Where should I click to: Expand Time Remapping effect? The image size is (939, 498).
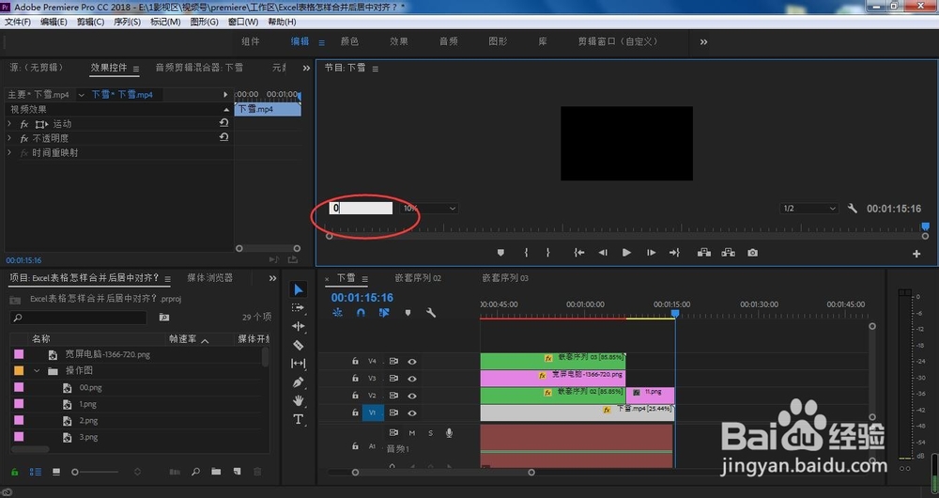tap(9, 153)
